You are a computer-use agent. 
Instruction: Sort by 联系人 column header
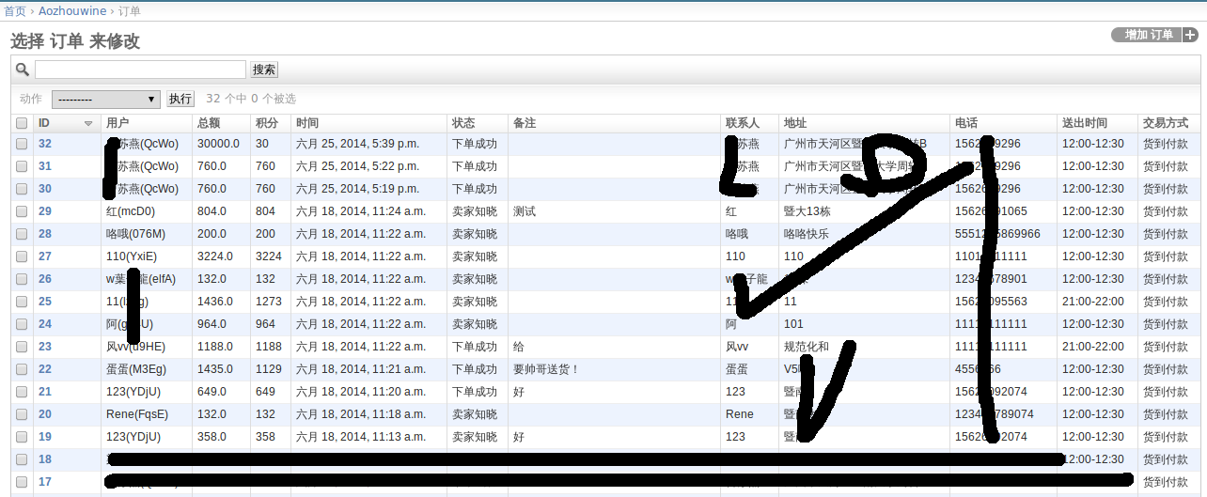(743, 123)
